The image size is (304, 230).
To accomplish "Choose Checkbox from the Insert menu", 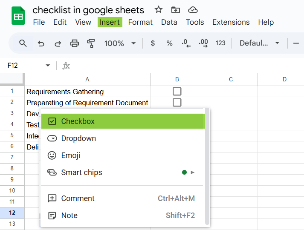I will 123,121.
